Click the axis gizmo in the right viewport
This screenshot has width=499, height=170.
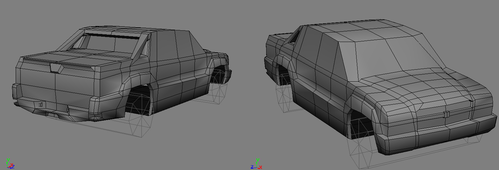point(257,165)
